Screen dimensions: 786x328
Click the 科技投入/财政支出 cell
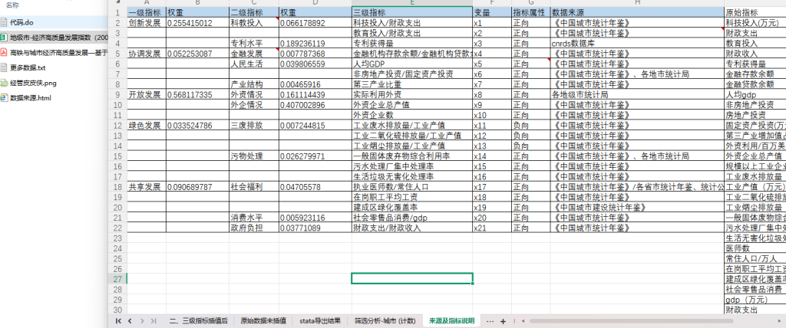tap(412, 23)
